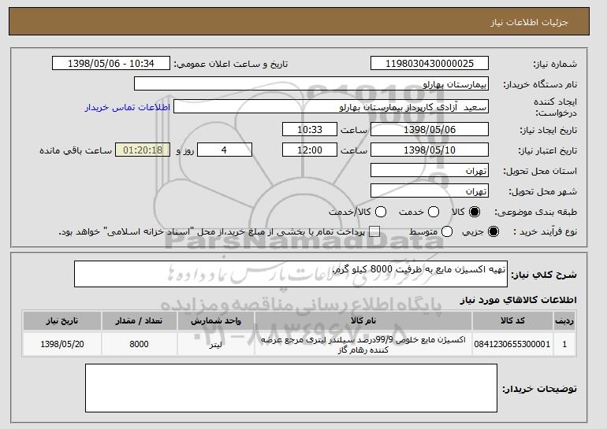
Task: Click the label شرح کلی نیاز
Action: pos(544,275)
